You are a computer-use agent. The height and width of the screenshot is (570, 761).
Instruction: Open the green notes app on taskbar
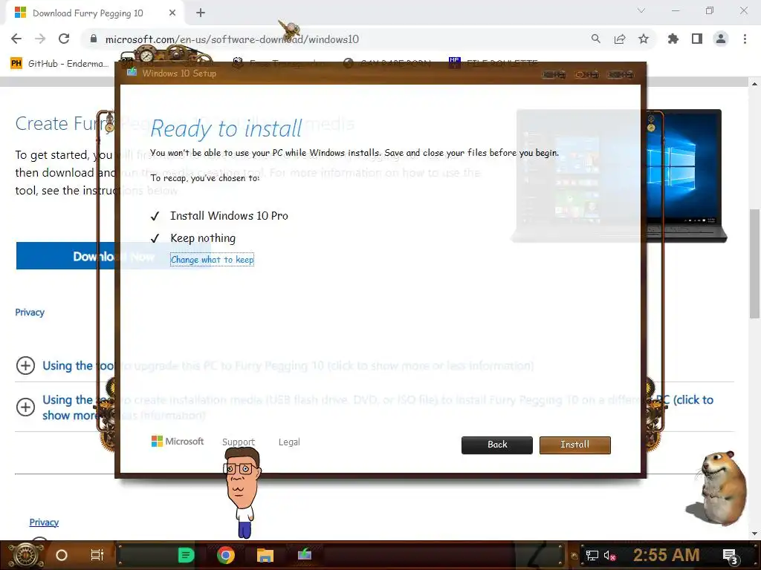click(x=186, y=555)
